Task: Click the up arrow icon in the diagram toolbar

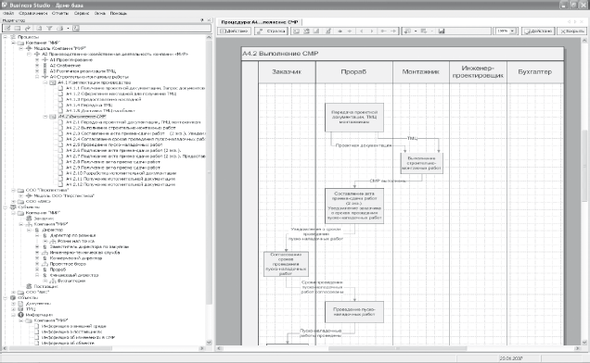Action: click(340, 31)
